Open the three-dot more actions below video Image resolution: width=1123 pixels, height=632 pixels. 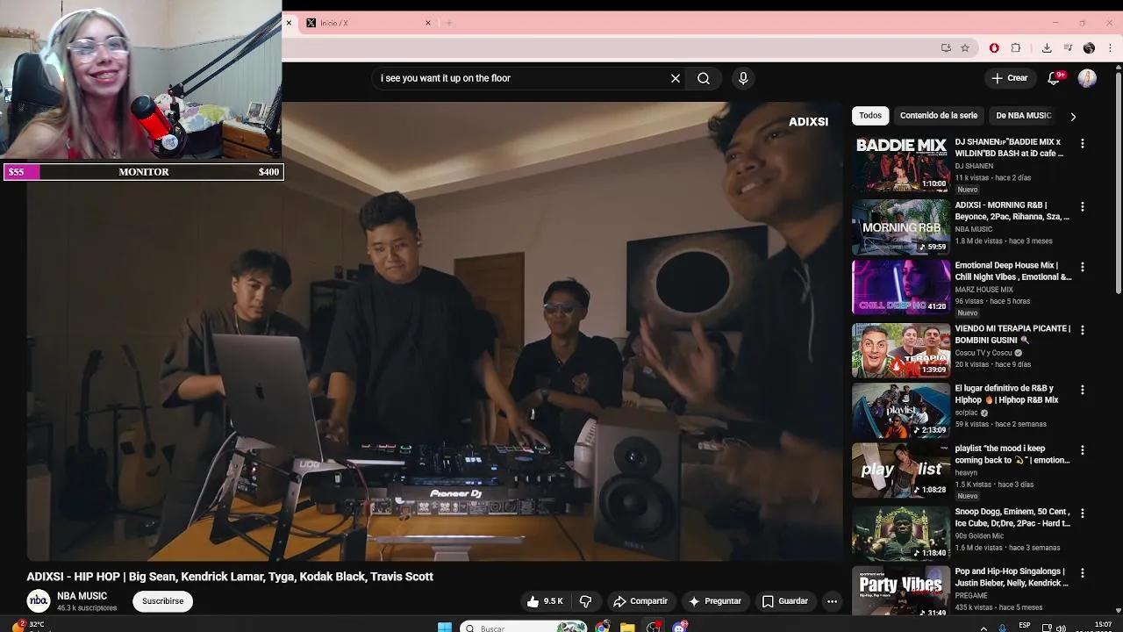click(x=832, y=601)
